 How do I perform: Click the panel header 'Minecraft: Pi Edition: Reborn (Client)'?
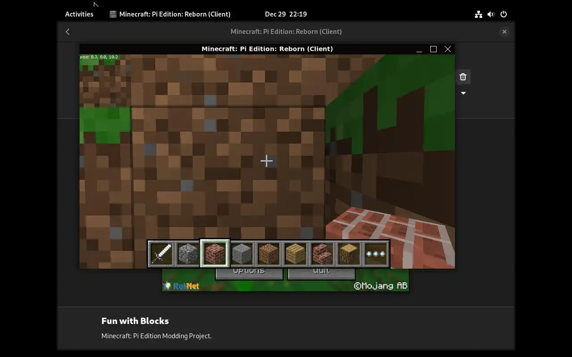286,32
